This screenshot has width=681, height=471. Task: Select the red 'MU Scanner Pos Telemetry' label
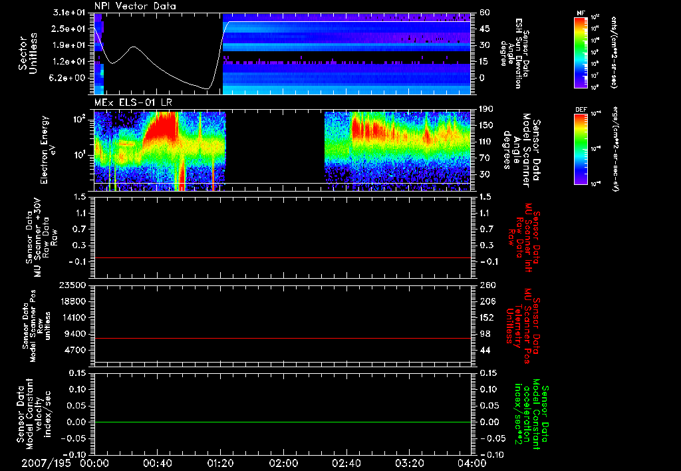pyautogui.click(x=523, y=326)
